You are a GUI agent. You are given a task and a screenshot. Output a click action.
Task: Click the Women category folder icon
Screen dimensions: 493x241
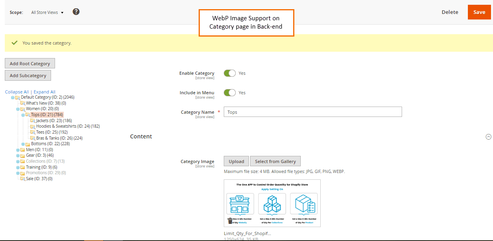click(23, 109)
